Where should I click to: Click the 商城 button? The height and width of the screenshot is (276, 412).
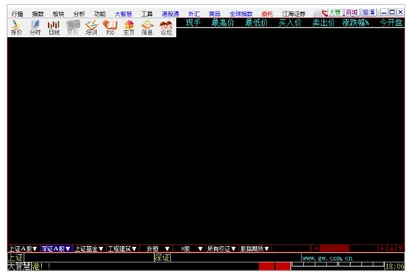coord(352,12)
